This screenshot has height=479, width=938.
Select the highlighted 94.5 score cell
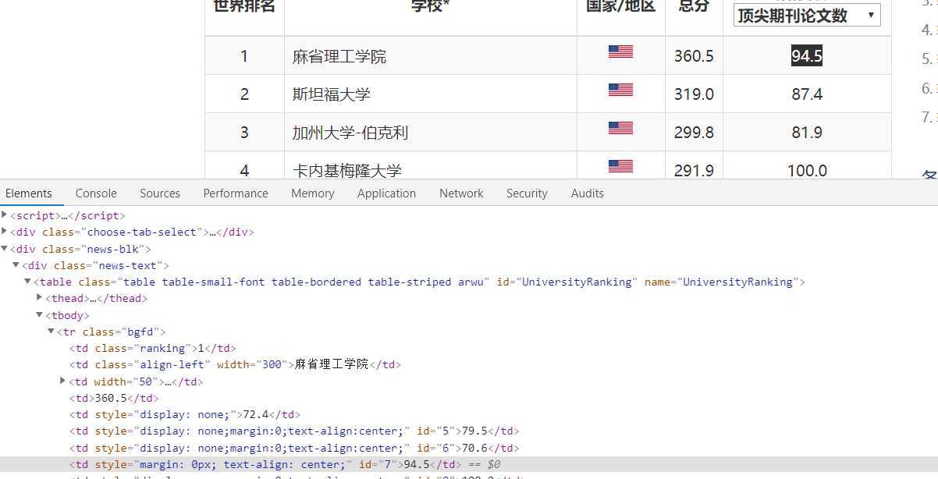click(807, 56)
